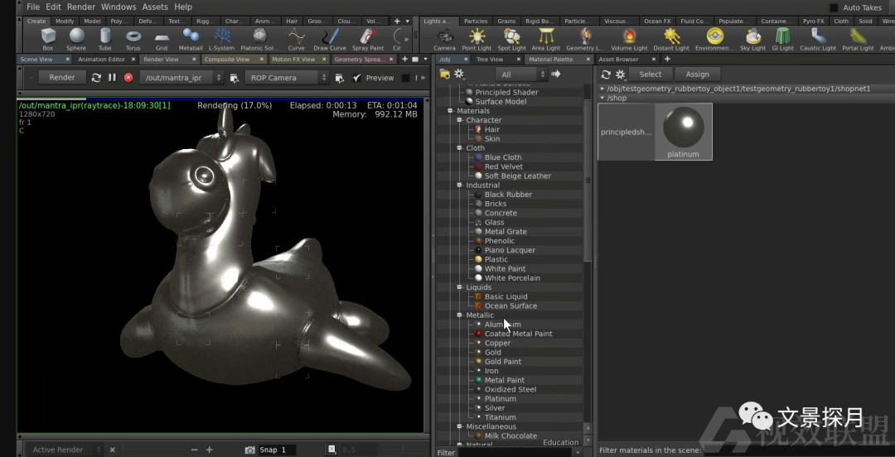895x457 pixels.
Task: Switch to the Asset Browser tab
Action: [x=618, y=60]
